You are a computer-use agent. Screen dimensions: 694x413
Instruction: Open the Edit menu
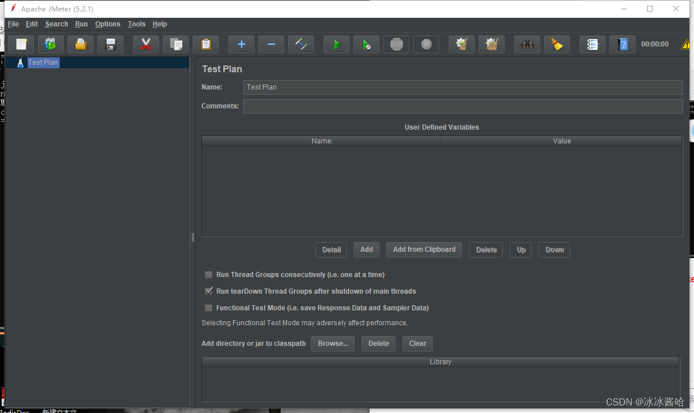click(x=32, y=24)
